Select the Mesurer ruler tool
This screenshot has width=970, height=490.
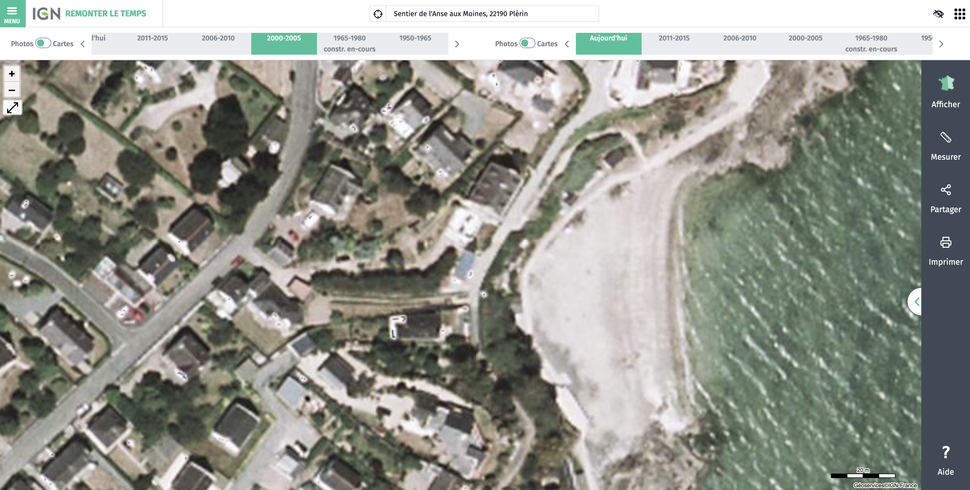tap(946, 137)
